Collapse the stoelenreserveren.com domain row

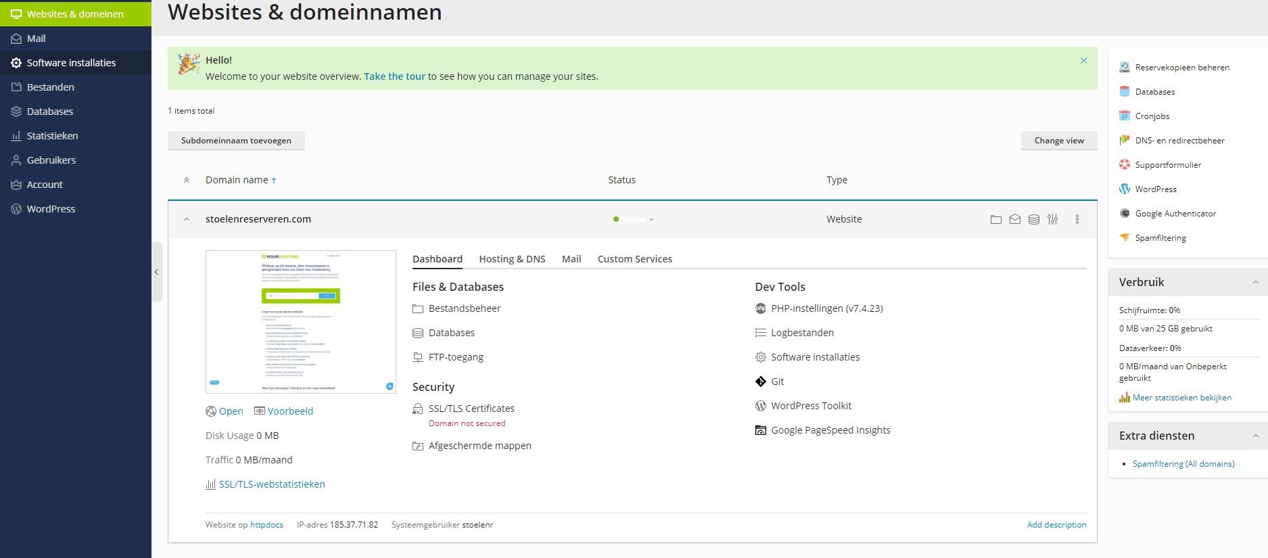187,219
